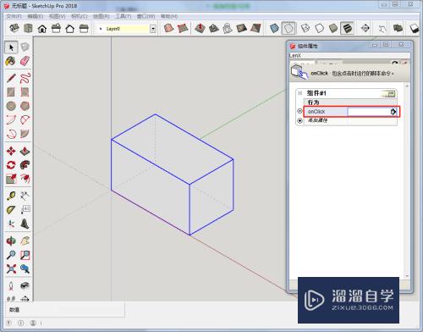Select the Rotate tool
This screenshot has height=332, width=423.
tap(11, 165)
